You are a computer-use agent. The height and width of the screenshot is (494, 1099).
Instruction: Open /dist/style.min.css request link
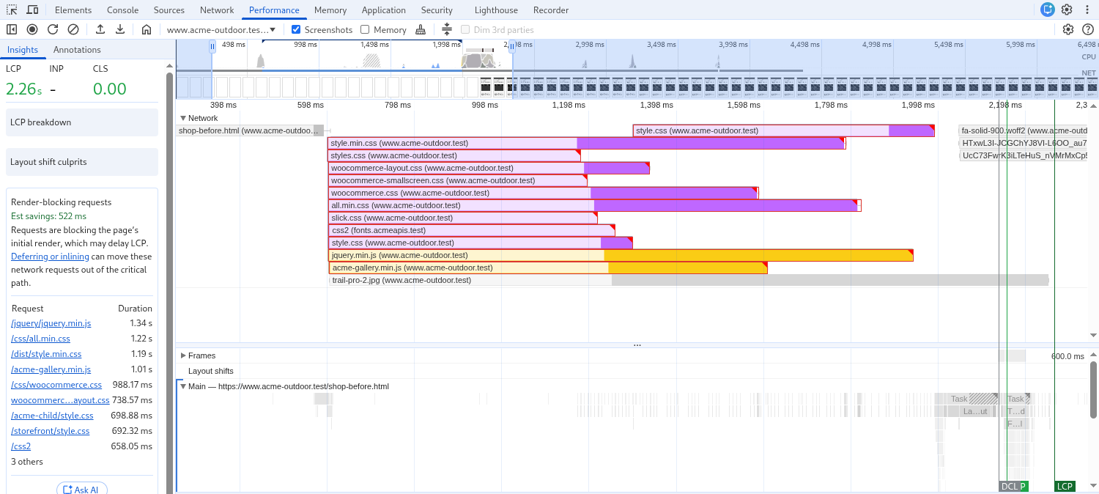coord(46,354)
